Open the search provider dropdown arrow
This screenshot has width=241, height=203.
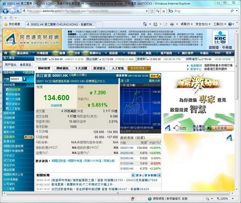coord(237,11)
